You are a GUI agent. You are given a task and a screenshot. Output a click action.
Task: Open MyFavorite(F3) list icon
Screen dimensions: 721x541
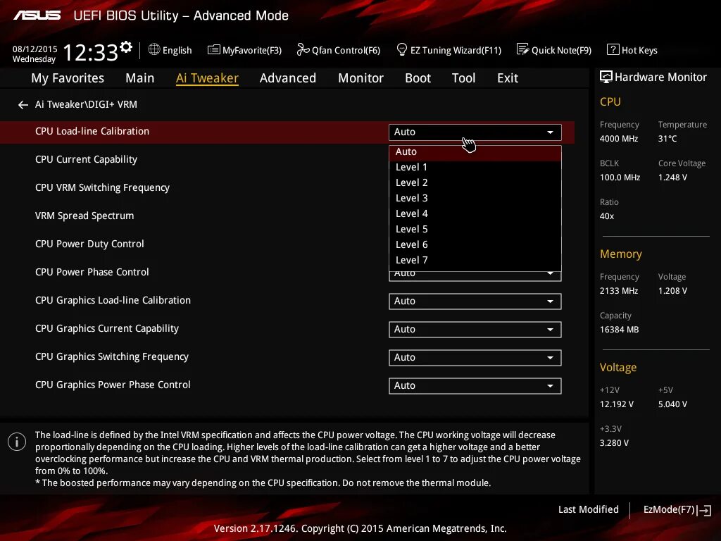pyautogui.click(x=214, y=50)
